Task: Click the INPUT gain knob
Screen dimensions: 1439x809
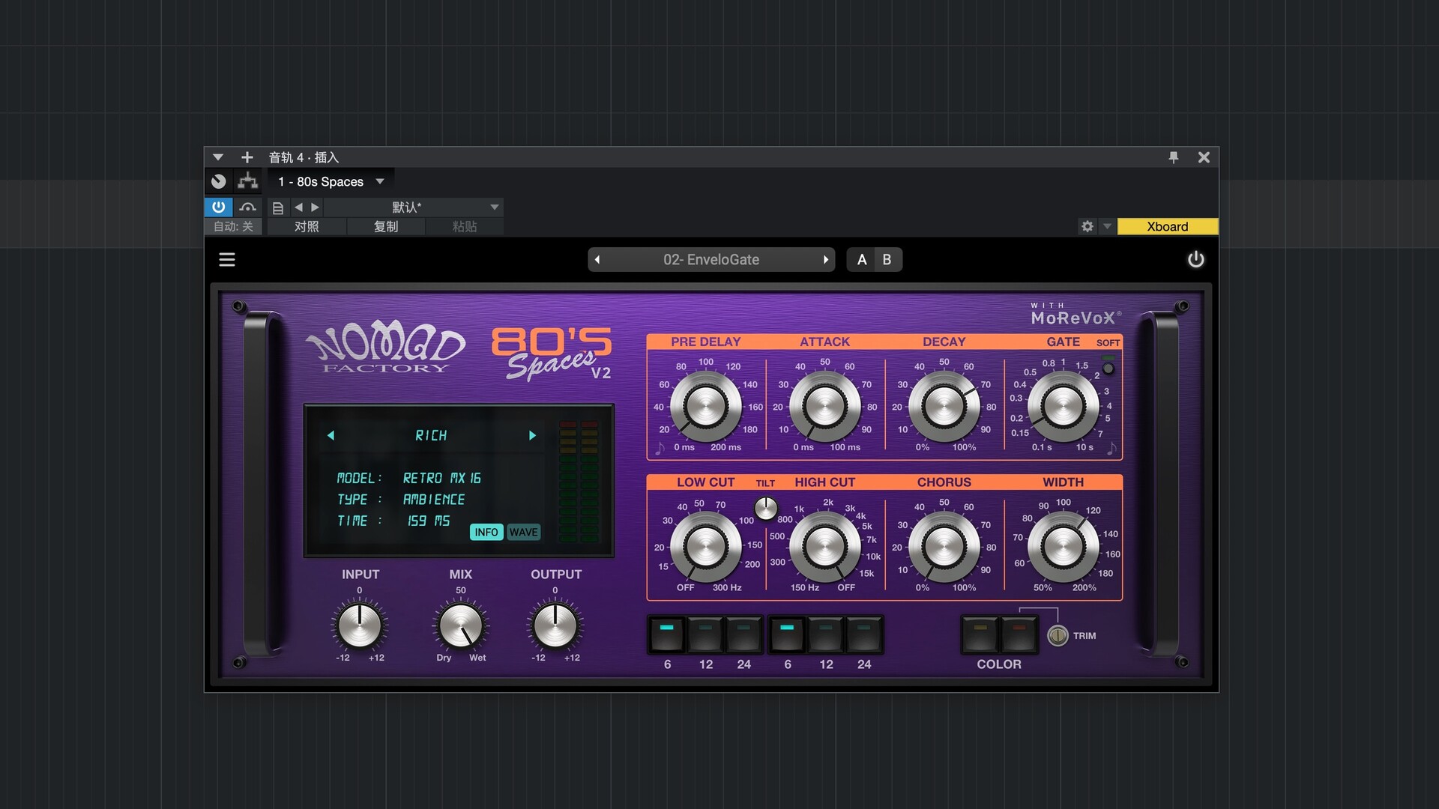Action: point(360,625)
